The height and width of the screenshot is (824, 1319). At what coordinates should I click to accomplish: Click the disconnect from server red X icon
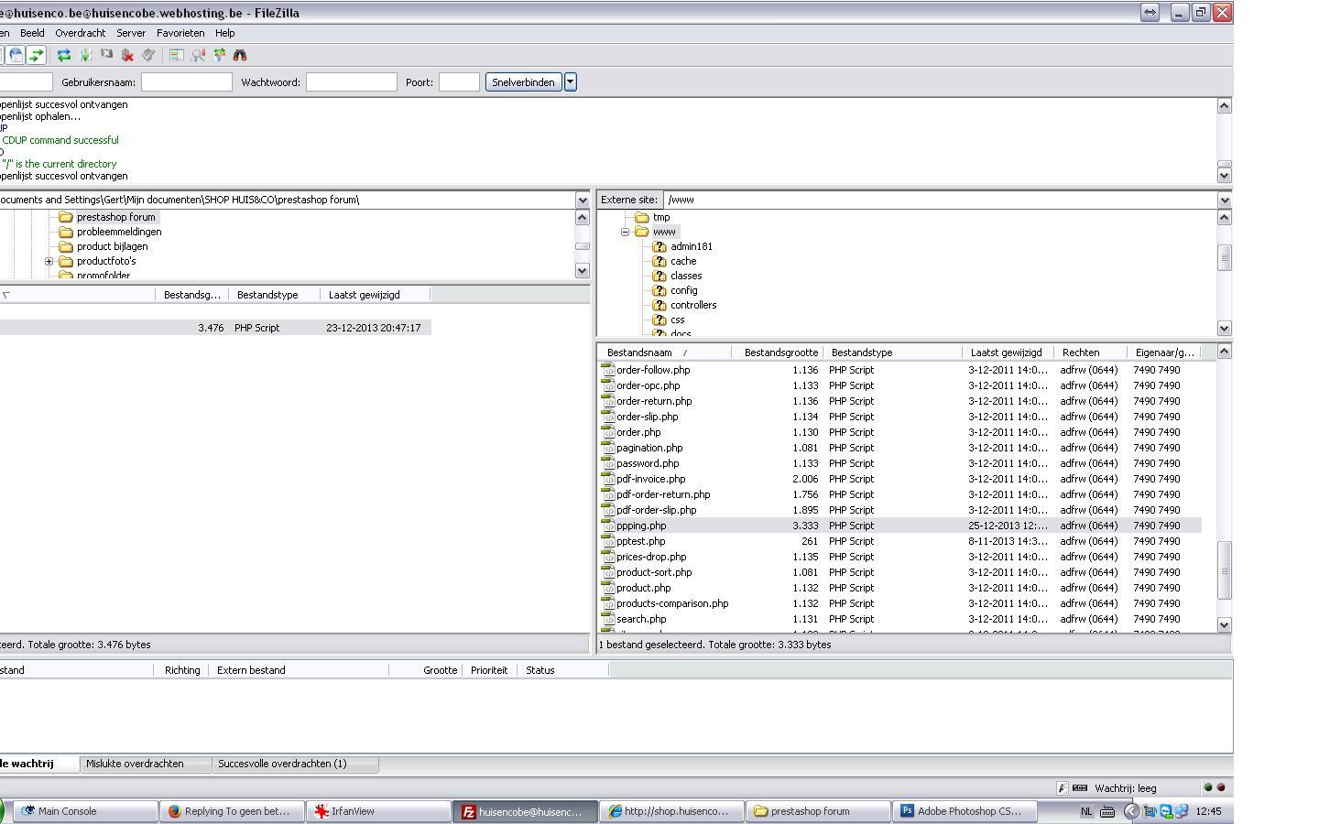(127, 55)
